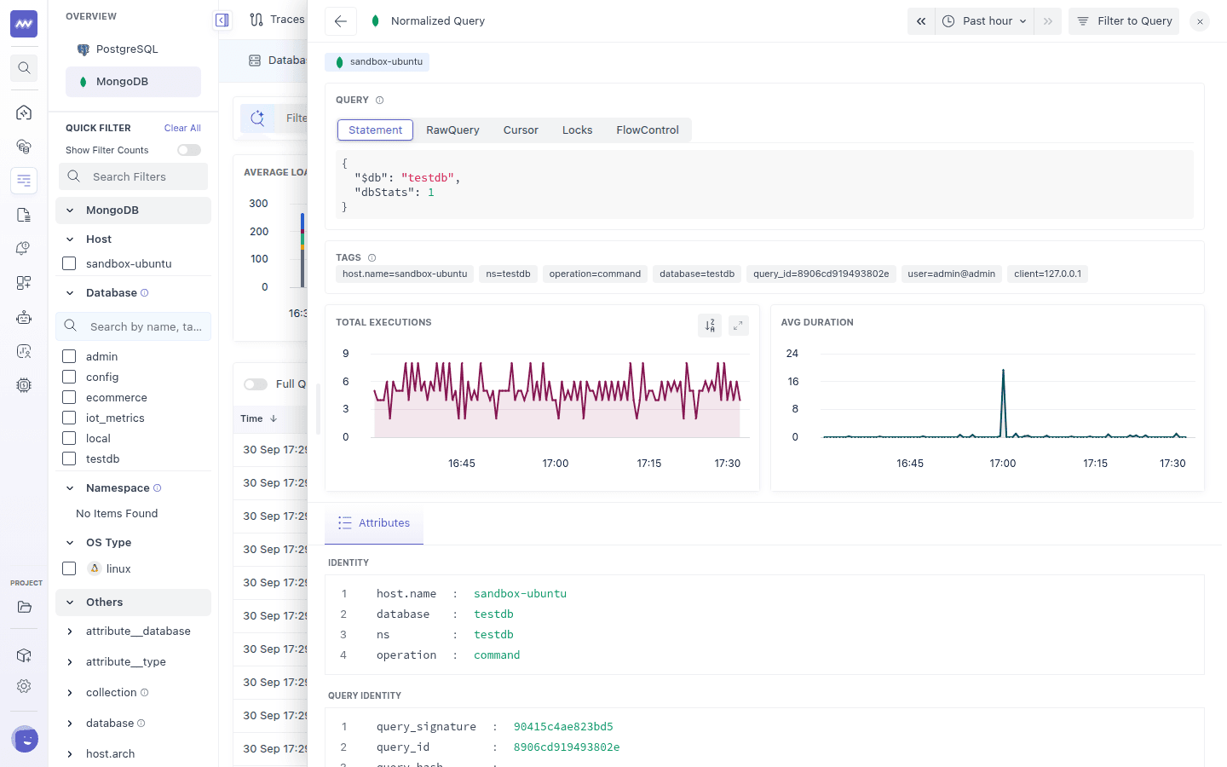Check the local database checkbox

[69, 438]
